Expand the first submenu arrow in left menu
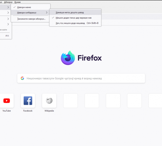Screen dimensions: 162x146 coord(8,7)
